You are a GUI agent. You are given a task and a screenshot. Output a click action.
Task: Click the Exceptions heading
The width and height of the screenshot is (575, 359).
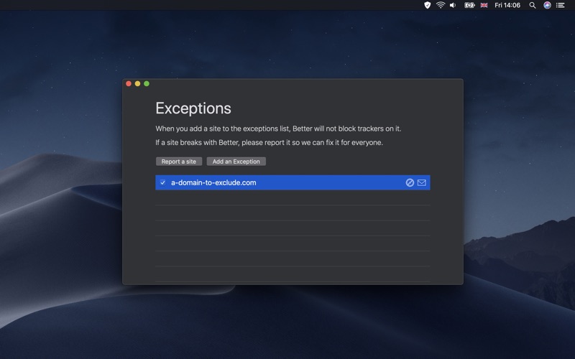pyautogui.click(x=193, y=108)
